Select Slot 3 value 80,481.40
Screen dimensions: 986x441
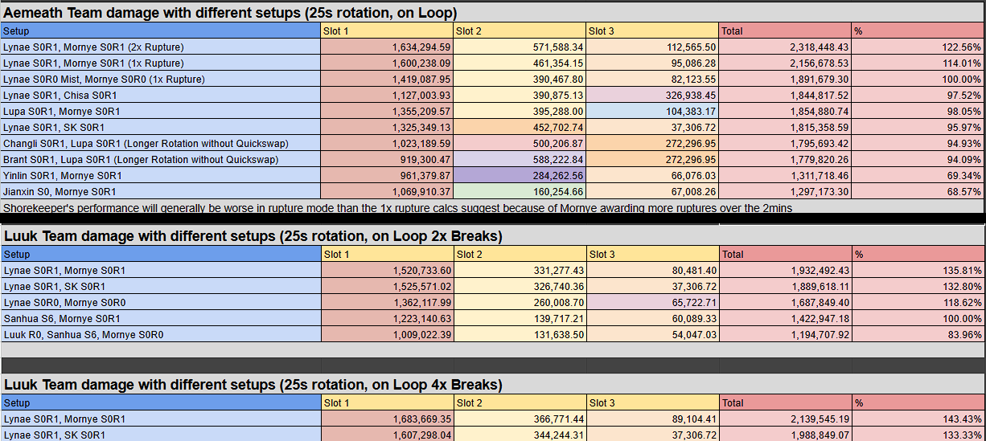click(x=652, y=271)
